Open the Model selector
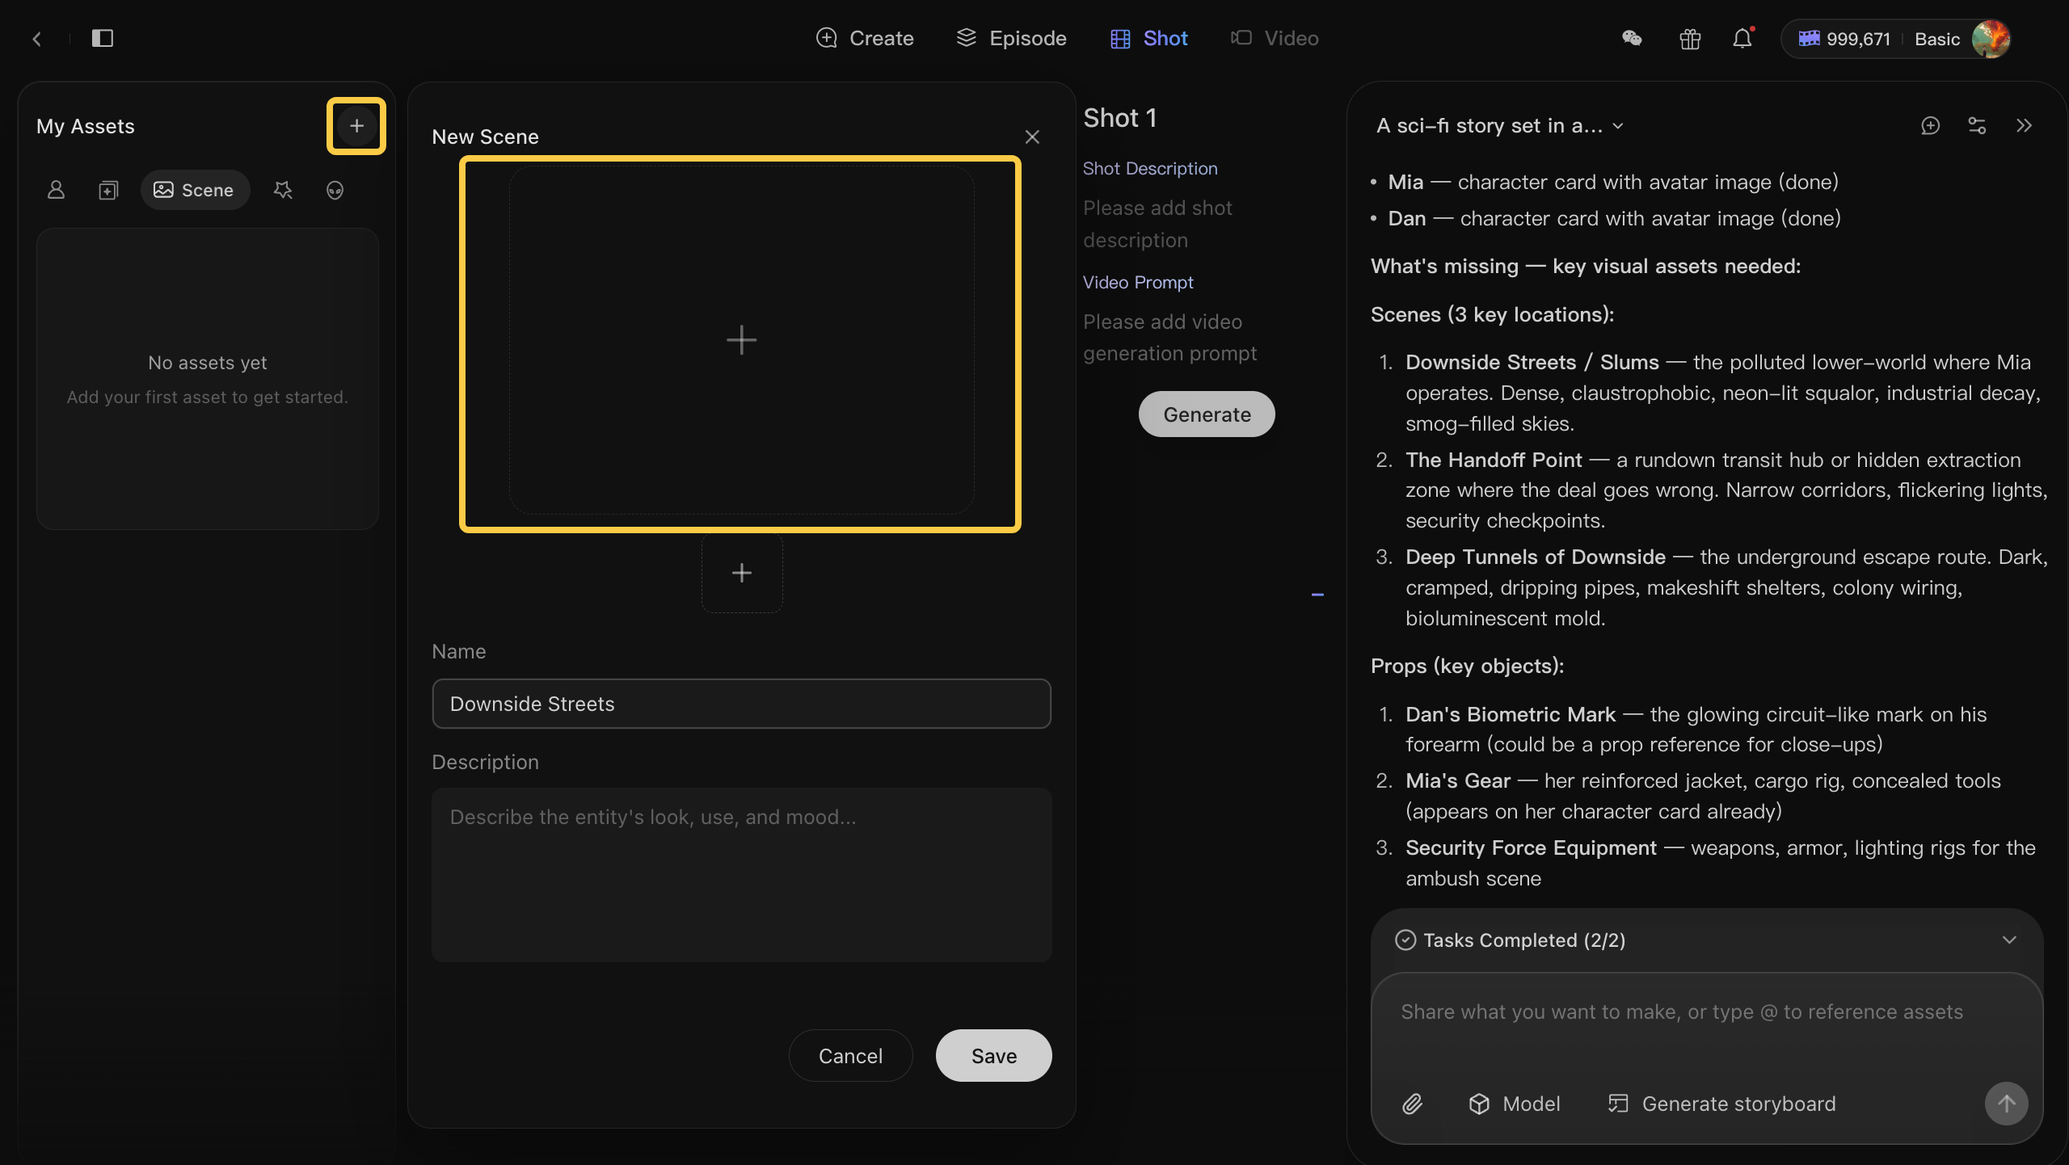The image size is (2069, 1165). point(1514,1104)
